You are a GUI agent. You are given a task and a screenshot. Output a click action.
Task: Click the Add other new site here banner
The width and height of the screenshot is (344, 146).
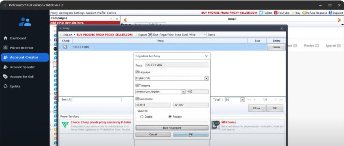(85, 23)
